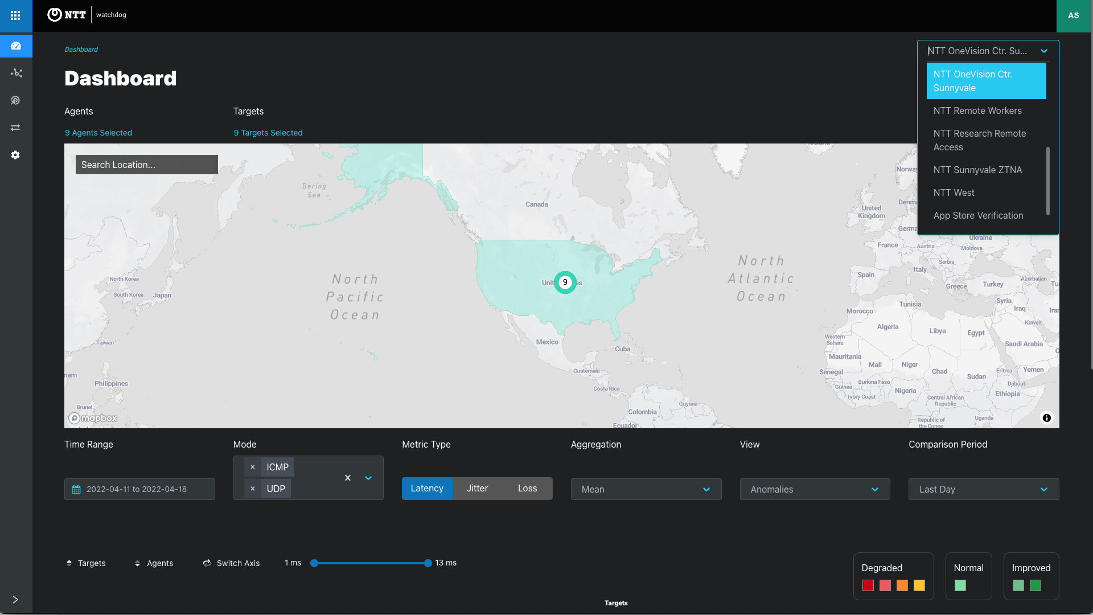Screen dimensions: 1093x615
Task: Open the settings gear sidebar icon
Action: pyautogui.click(x=16, y=155)
